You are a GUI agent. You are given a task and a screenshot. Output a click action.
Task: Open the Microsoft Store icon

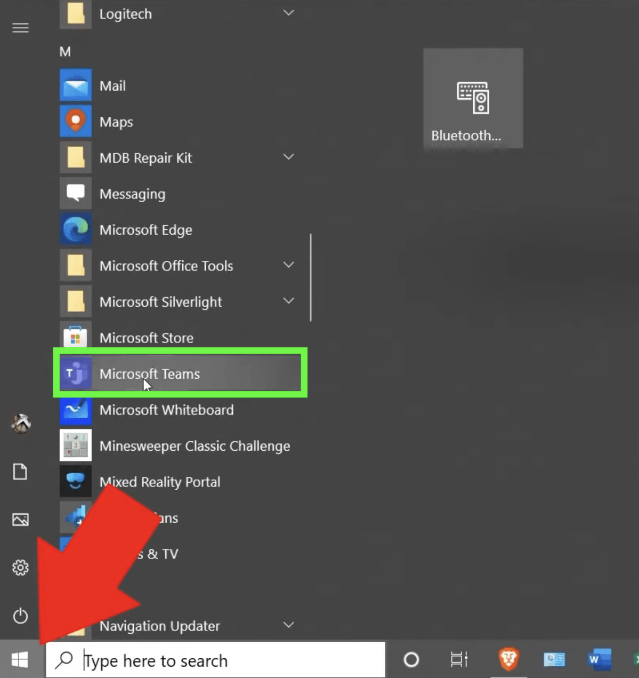pos(75,337)
